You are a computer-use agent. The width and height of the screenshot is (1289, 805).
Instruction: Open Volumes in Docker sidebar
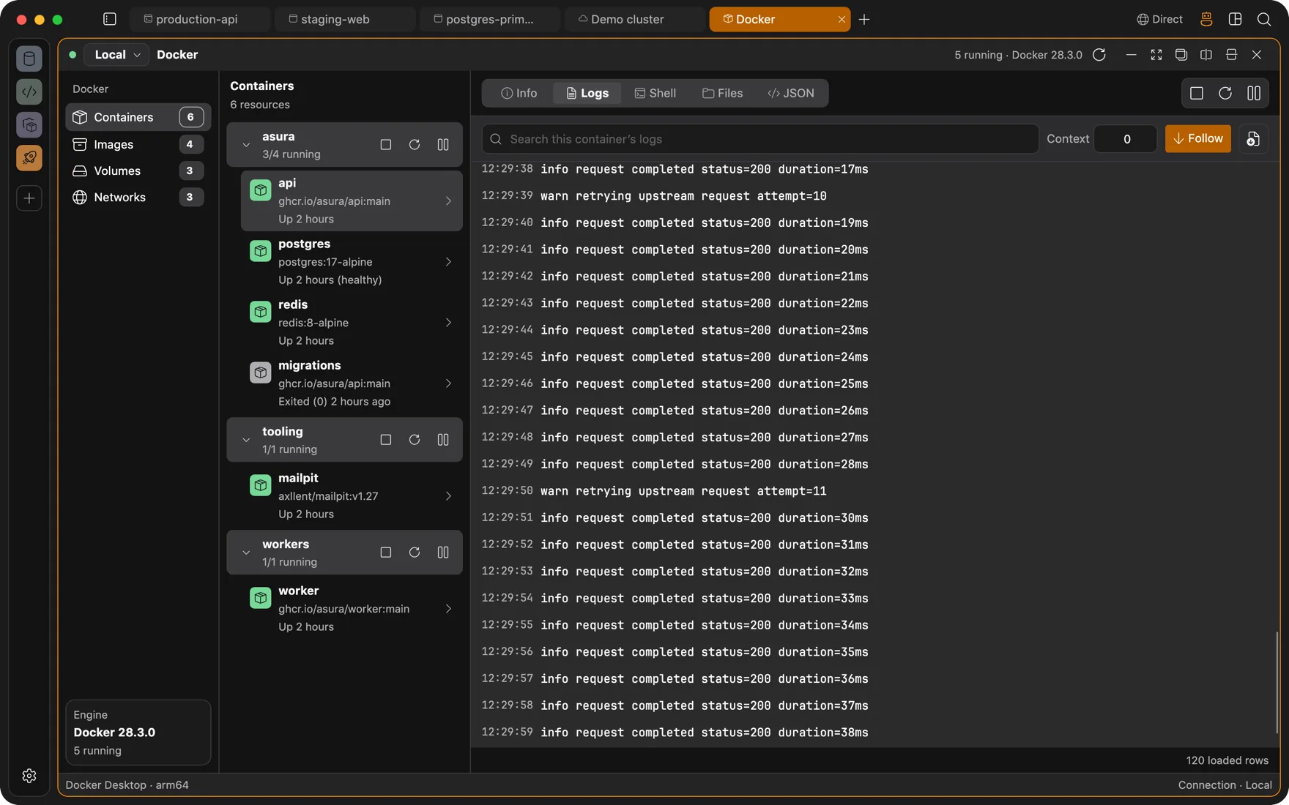[138, 171]
